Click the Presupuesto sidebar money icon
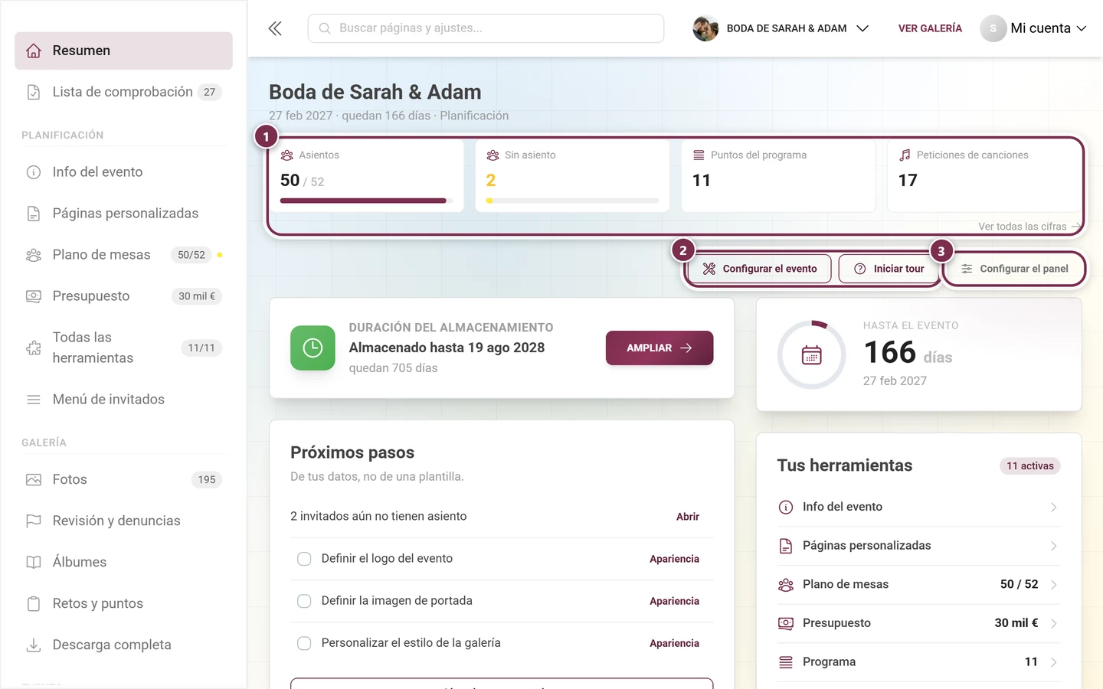 tap(34, 296)
